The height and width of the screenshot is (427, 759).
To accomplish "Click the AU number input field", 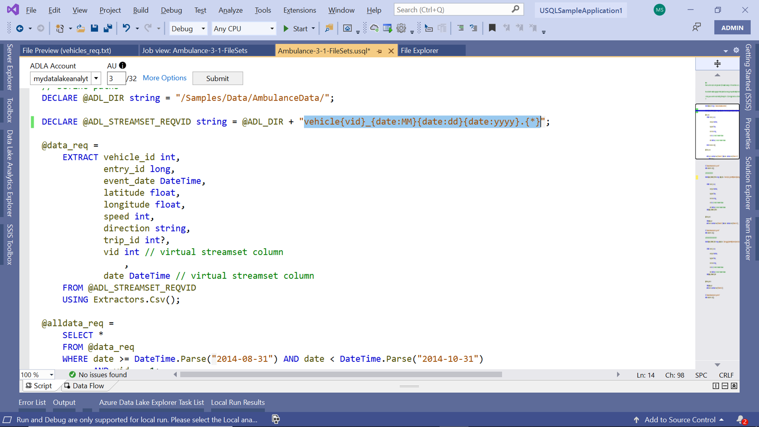I will point(116,79).
